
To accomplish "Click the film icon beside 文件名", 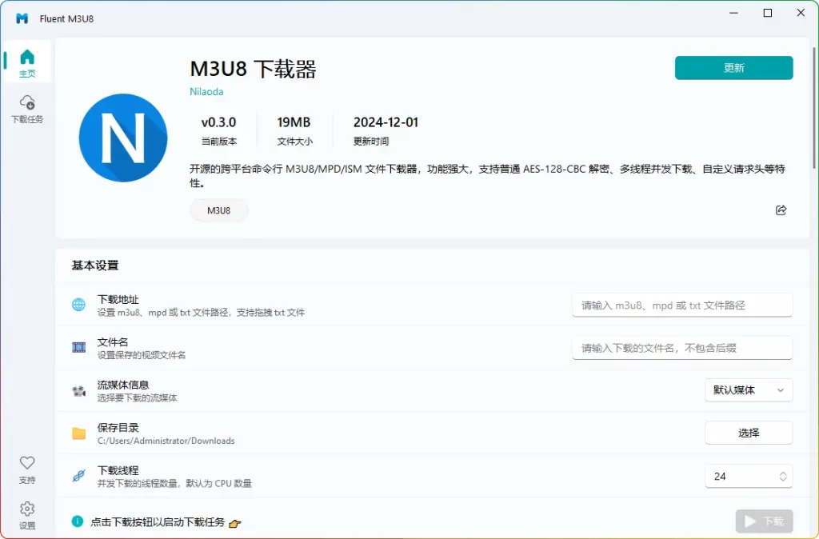I will click(78, 348).
